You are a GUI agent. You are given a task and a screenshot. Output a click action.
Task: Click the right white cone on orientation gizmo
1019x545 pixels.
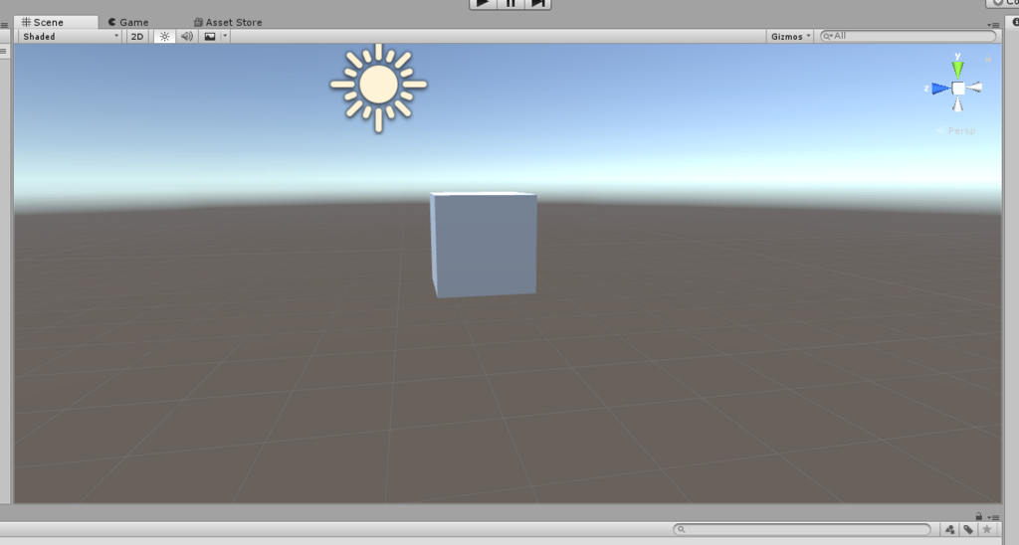[973, 88]
